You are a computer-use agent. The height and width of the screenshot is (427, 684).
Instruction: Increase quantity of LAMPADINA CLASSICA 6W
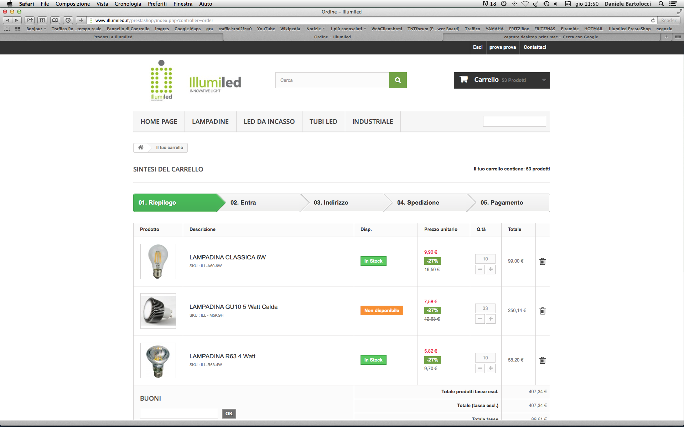point(491,269)
